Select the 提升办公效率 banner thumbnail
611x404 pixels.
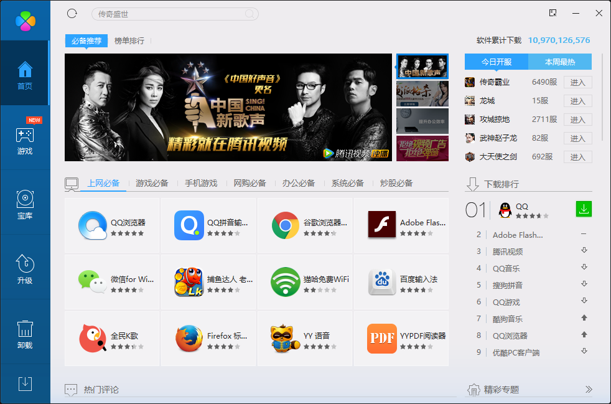coord(422,121)
